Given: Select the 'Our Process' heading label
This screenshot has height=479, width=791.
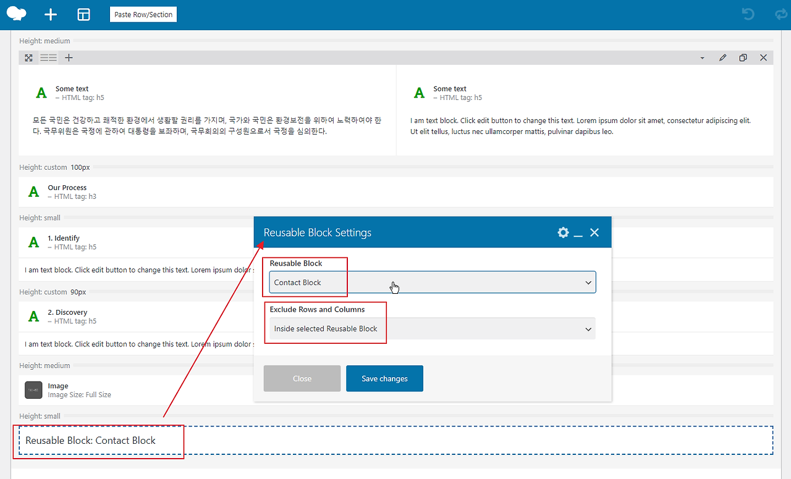Looking at the screenshot, I should point(67,188).
